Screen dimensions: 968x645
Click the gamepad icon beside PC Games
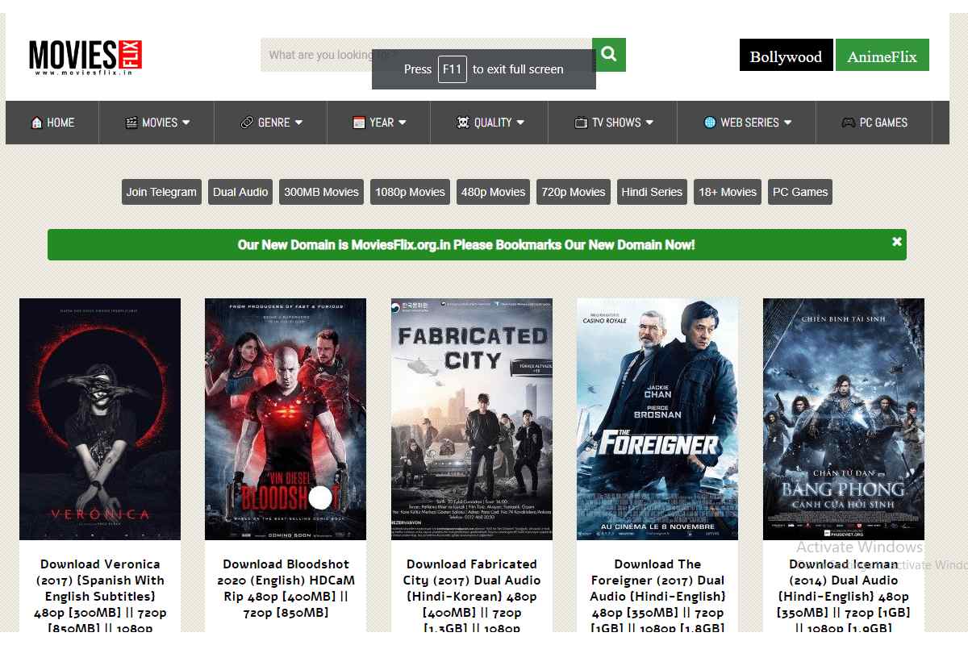pyautogui.click(x=849, y=123)
